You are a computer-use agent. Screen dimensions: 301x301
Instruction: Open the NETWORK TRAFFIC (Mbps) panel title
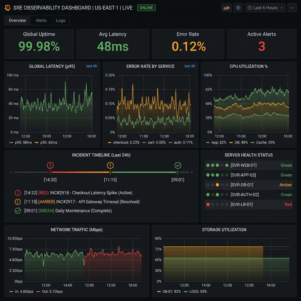pos(77,230)
